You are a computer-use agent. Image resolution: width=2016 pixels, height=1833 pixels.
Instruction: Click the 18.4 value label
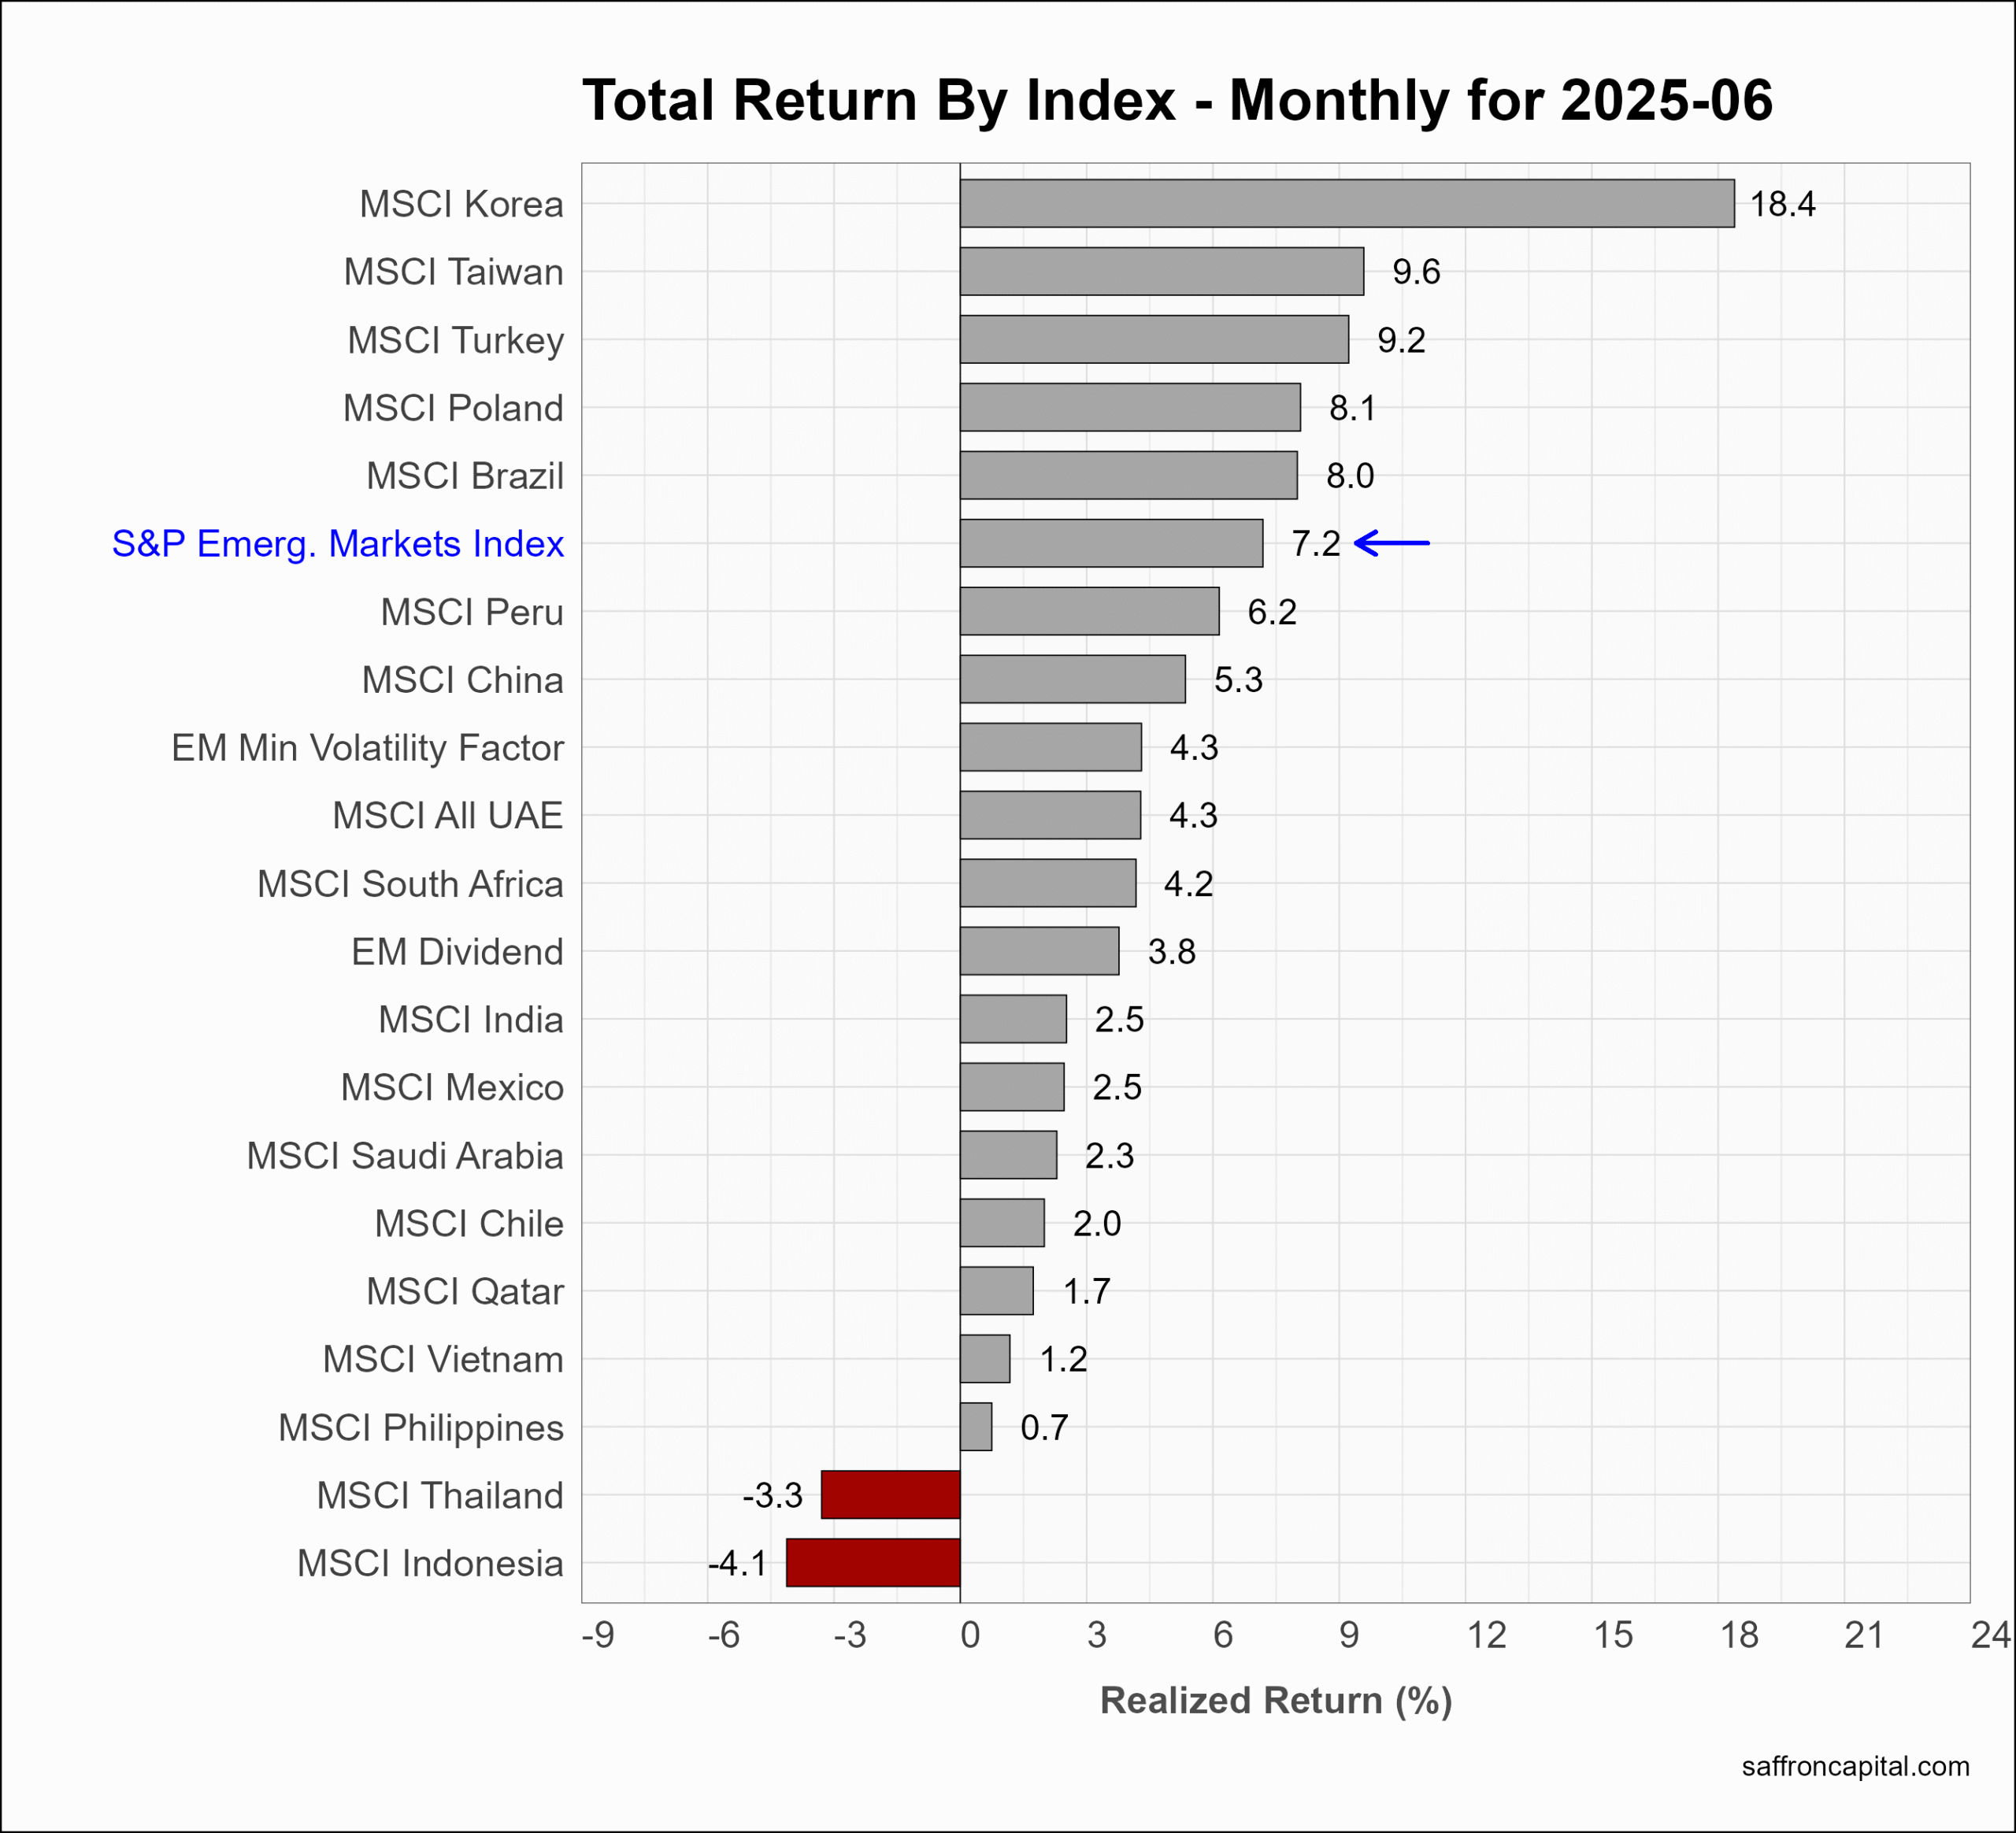[x=1782, y=204]
